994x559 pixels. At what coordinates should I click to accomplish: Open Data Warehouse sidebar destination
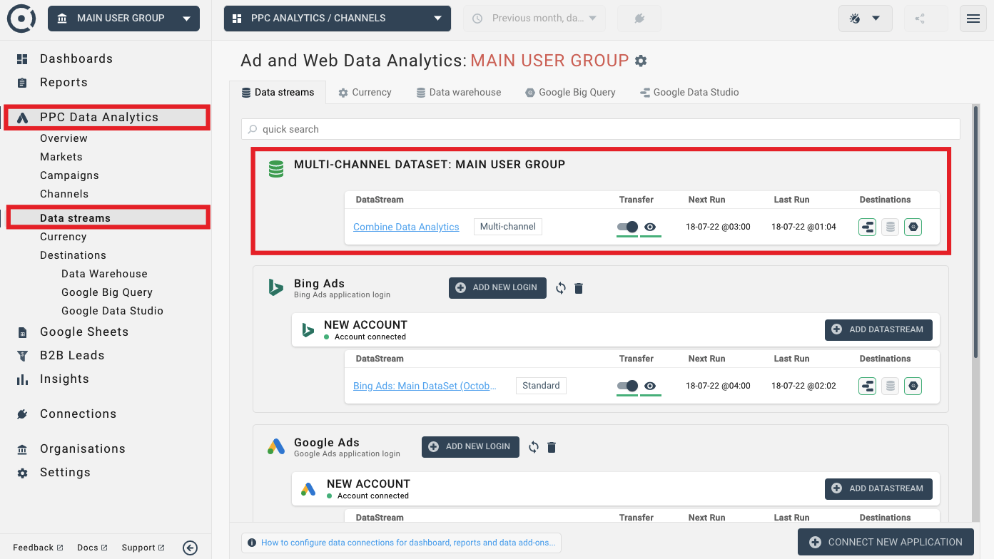pyautogui.click(x=104, y=274)
